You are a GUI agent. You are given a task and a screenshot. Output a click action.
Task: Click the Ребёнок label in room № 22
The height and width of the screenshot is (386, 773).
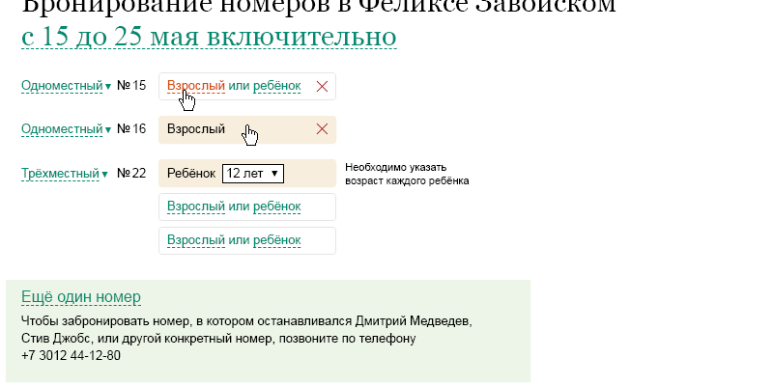click(x=190, y=173)
